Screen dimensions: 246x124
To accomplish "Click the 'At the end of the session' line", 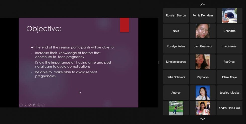I will [73, 47].
